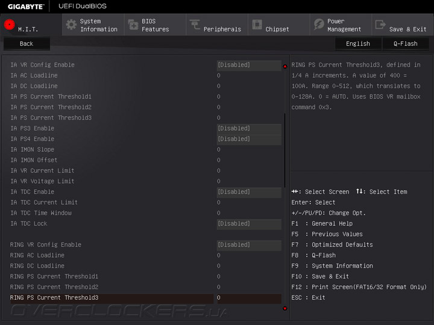Open IA TDC Enable value dropdown
This screenshot has height=325, width=434.
point(249,192)
